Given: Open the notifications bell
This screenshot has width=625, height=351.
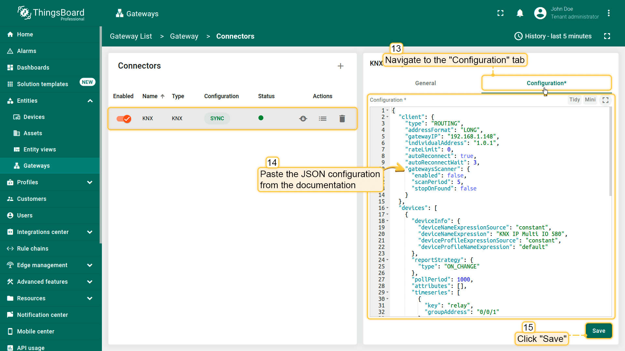Looking at the screenshot, I should 520,13.
